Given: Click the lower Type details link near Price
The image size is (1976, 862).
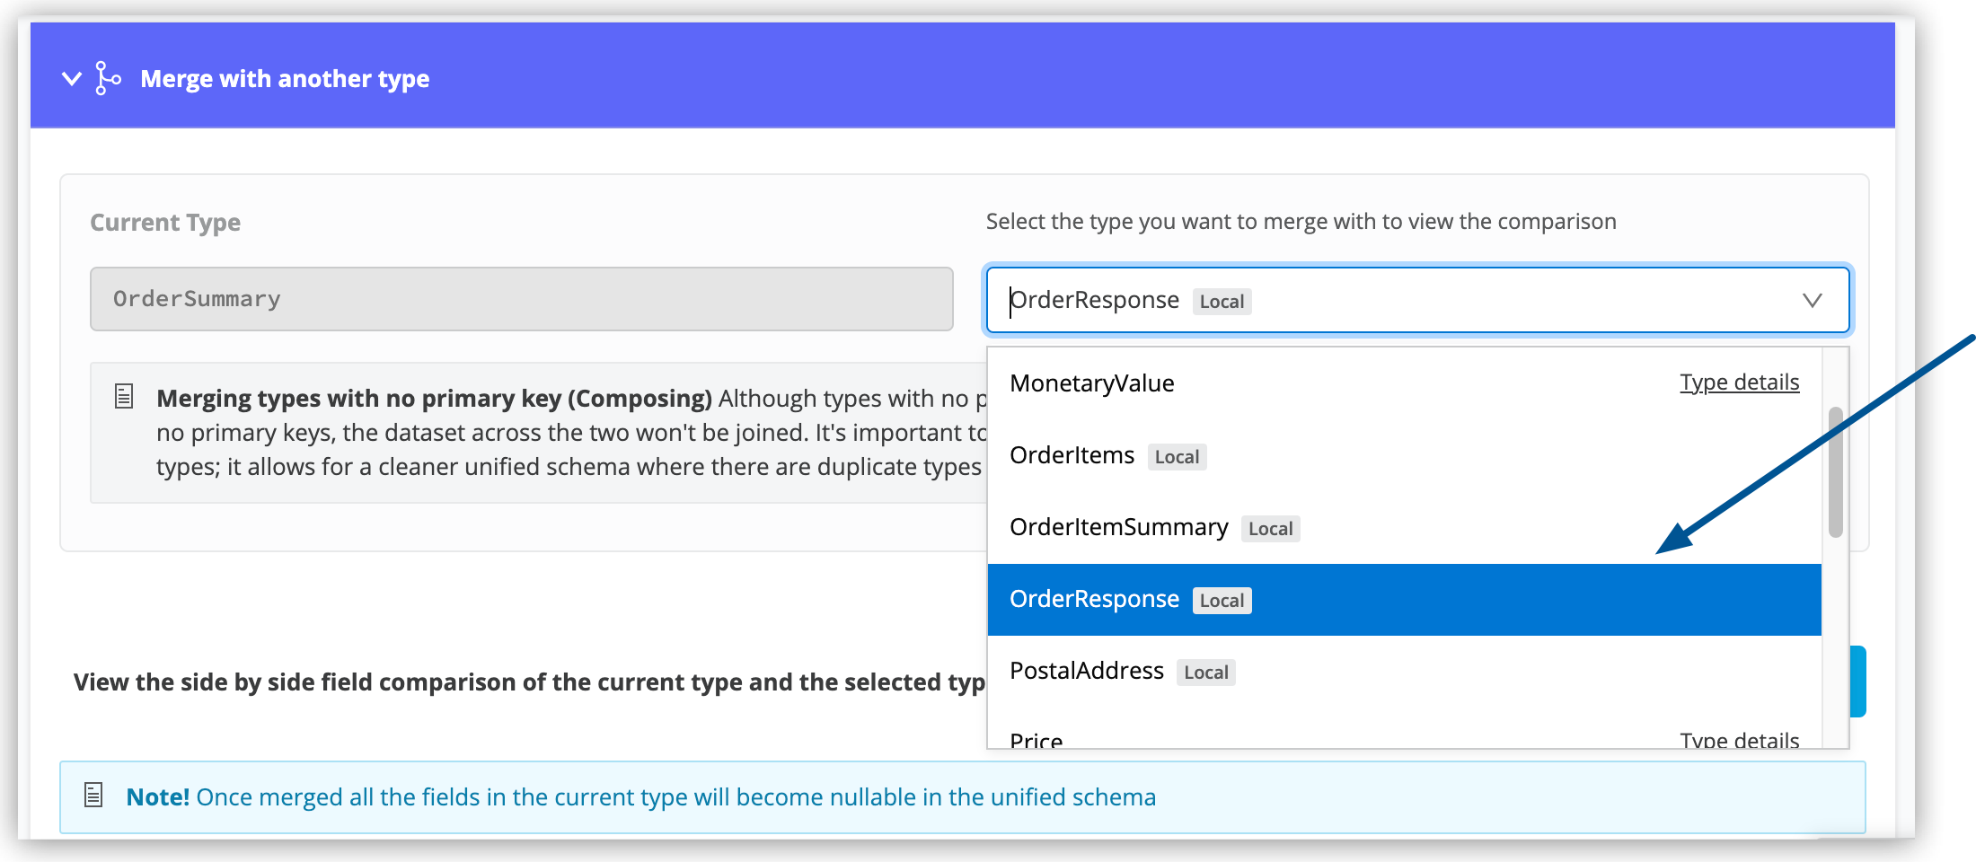Looking at the screenshot, I should coord(1739,740).
